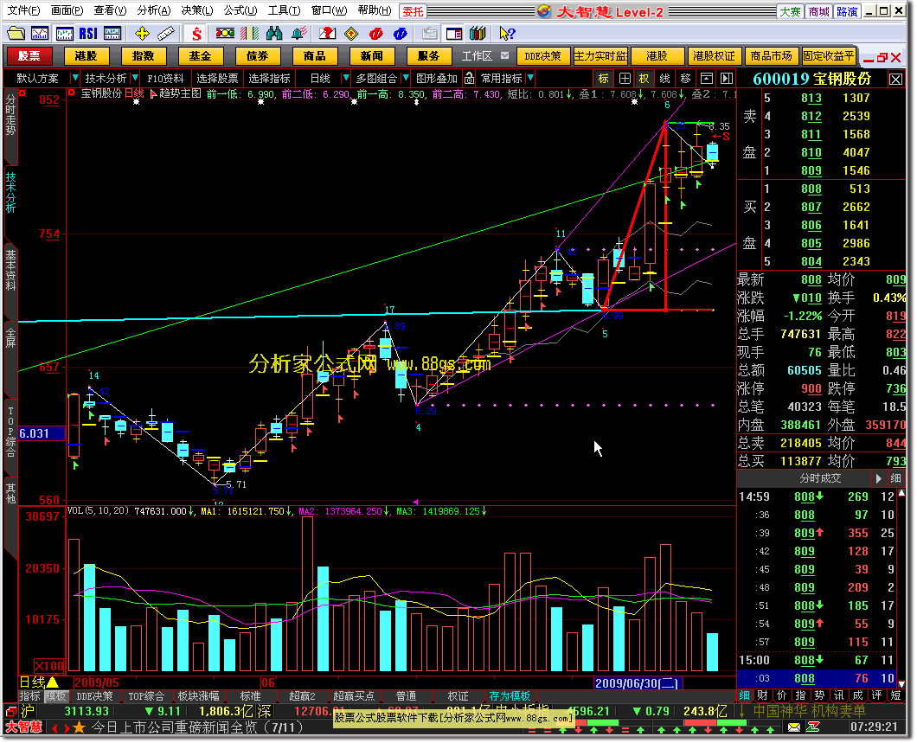This screenshot has width=917, height=743.
Task: Select the 基本资料 side tab
Action: pos(10,270)
